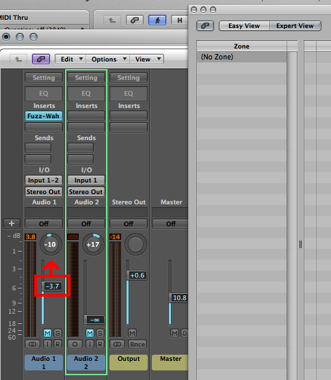Open automation mode Off on Stereo Out
This screenshot has width=331, height=380.
tap(129, 223)
